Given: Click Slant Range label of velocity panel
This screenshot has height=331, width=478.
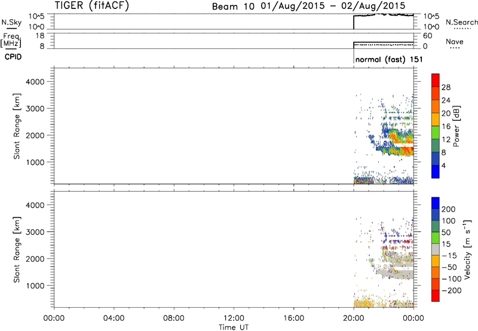Looking at the screenshot, I should tap(17, 249).
